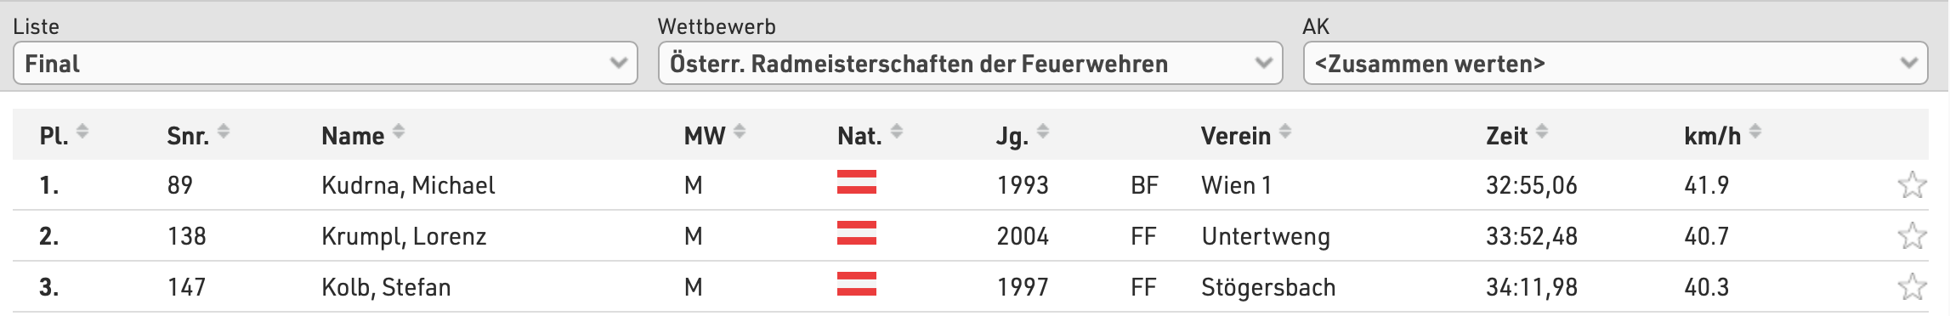1950x316 pixels.
Task: Sort by Nat. column sort arrows
Action: coord(897,132)
